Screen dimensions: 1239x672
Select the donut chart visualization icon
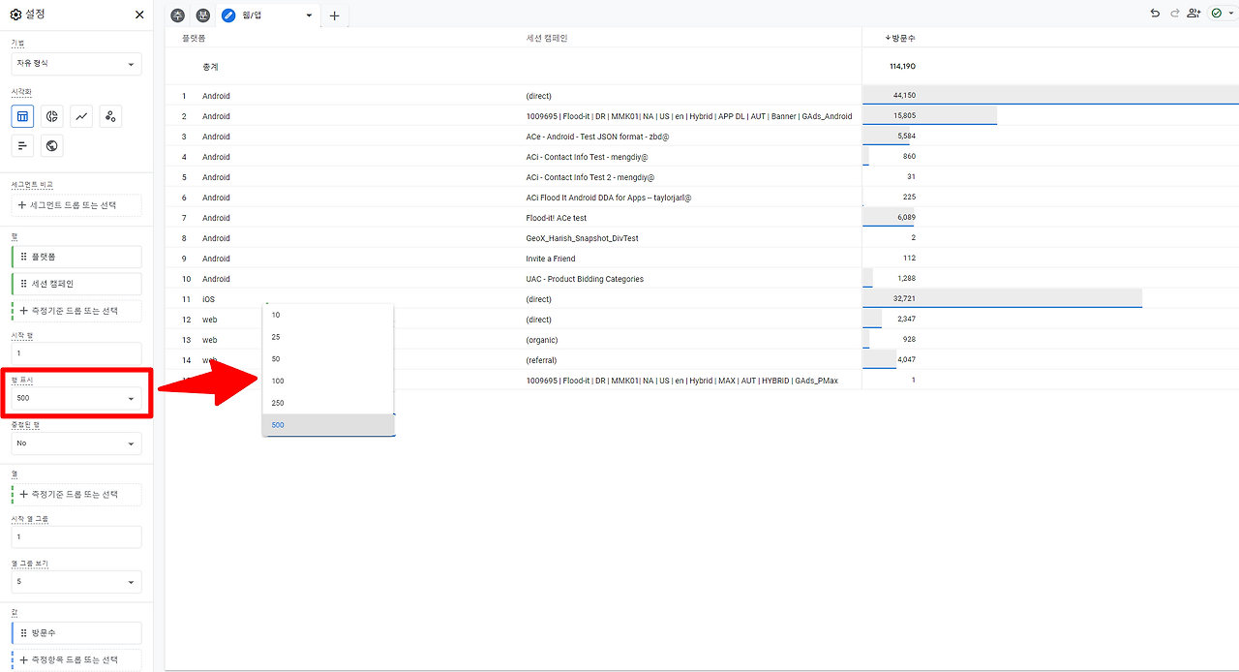pyautogui.click(x=52, y=116)
